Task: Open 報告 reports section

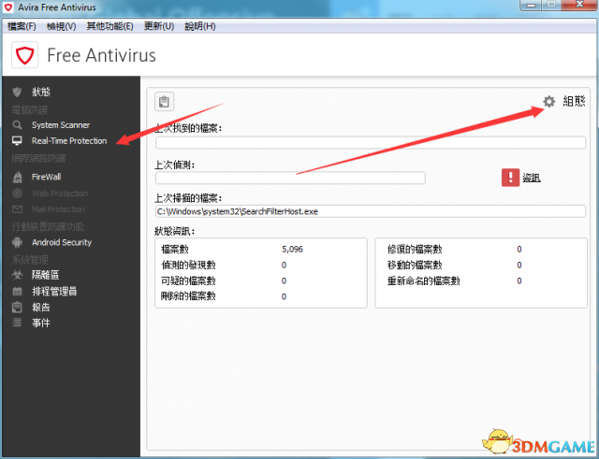Action: pyautogui.click(x=41, y=308)
